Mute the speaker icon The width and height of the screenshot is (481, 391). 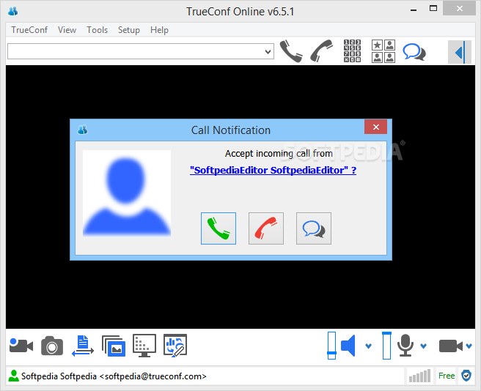pyautogui.click(x=348, y=346)
